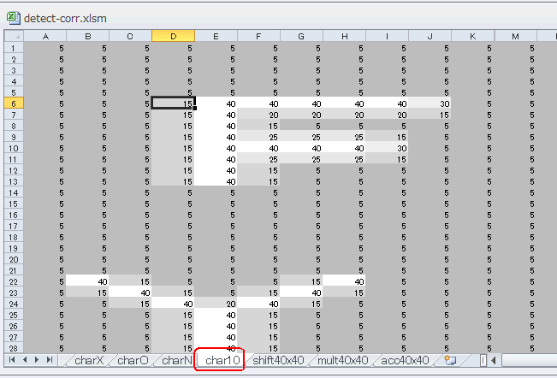Click cell F9 containing 25
Image resolution: width=557 pixels, height=378 pixels.
coord(258,137)
